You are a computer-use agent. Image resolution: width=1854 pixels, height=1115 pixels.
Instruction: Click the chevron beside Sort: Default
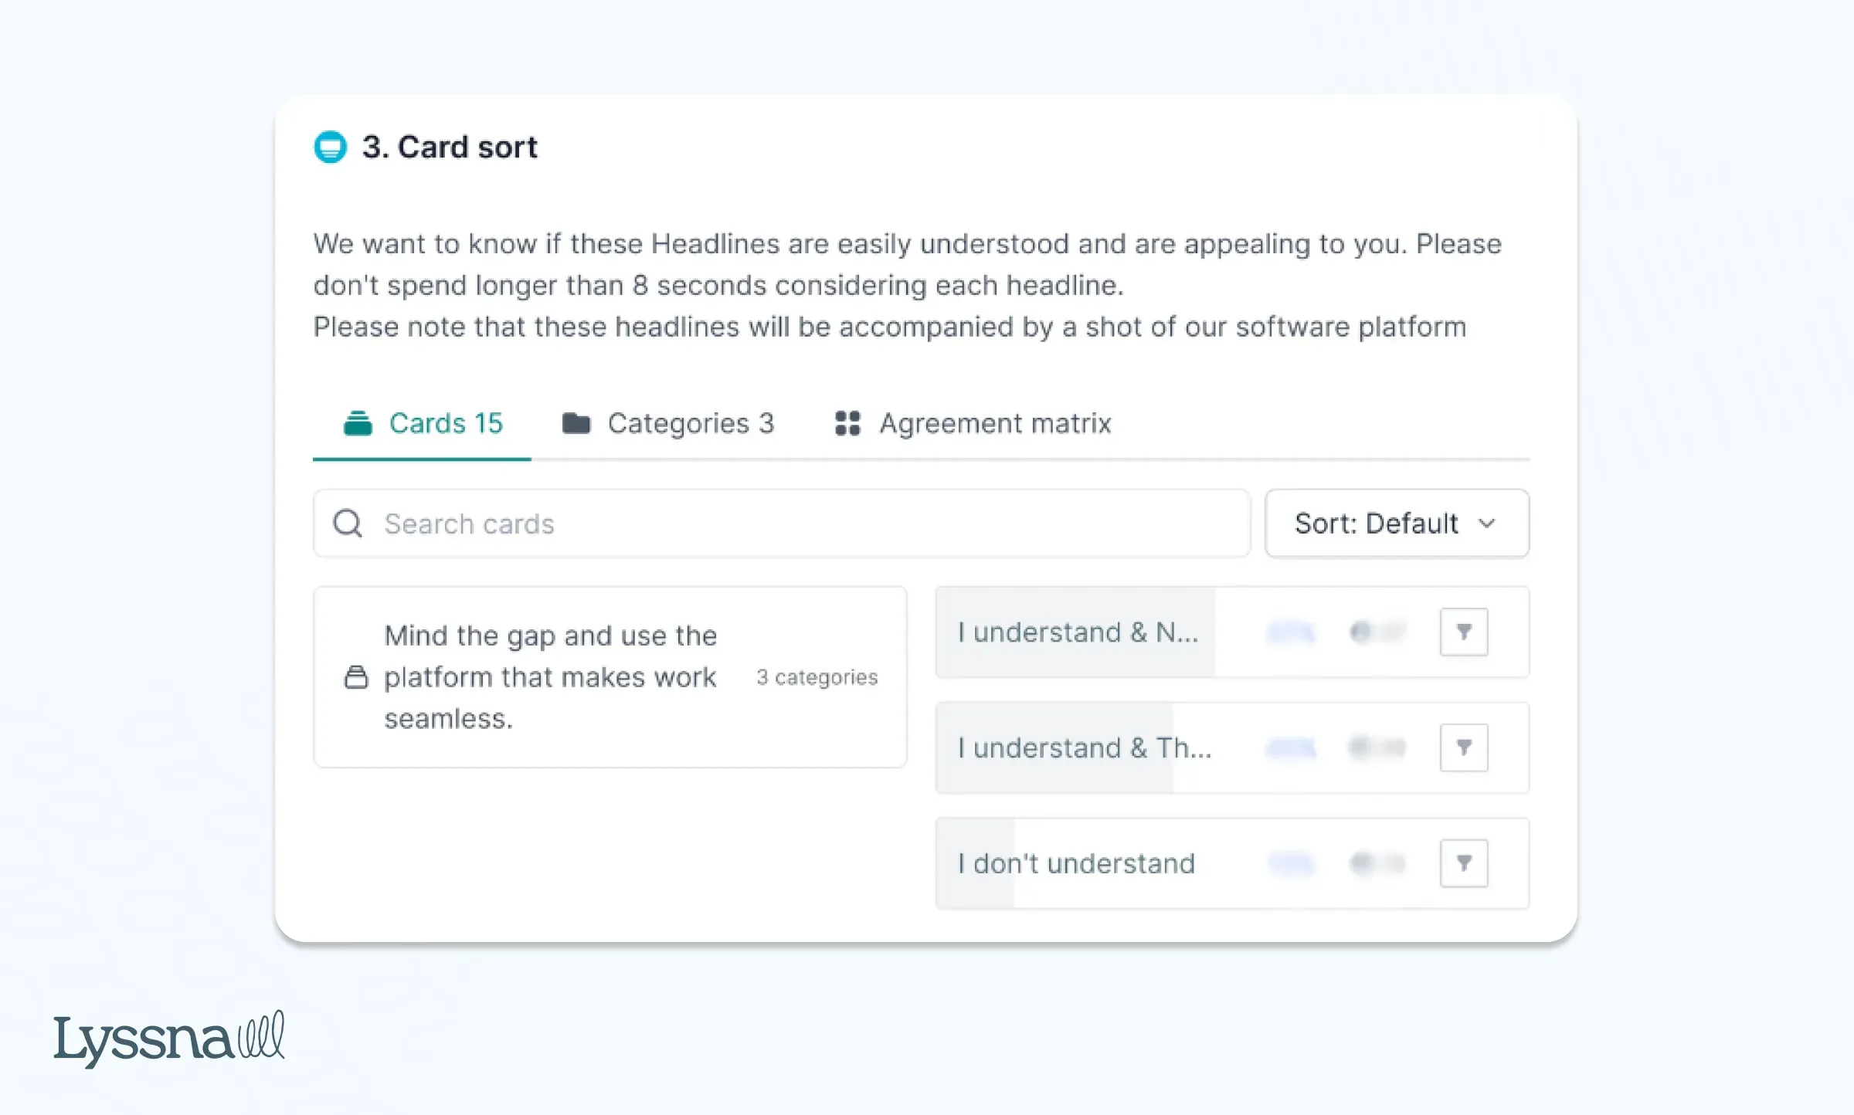pos(1487,524)
